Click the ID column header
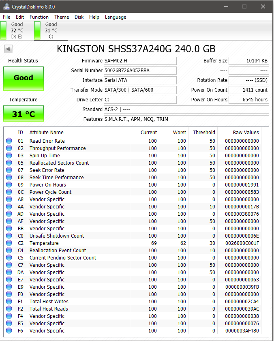The width and height of the screenshot is (274, 341). [20, 133]
